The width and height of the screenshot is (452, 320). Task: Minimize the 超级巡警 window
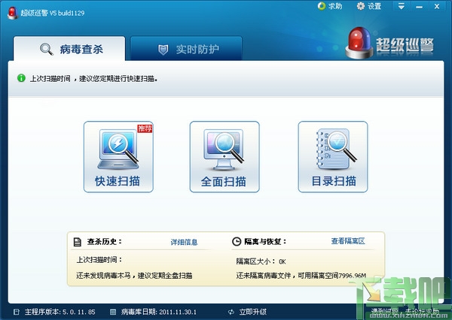pos(419,6)
